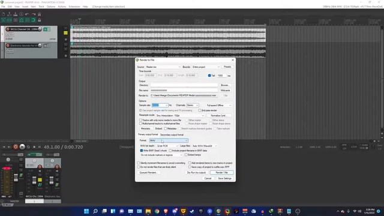Arm record on WOU Channel 26 track
The width and height of the screenshot is (384, 216).
pos(8,29)
